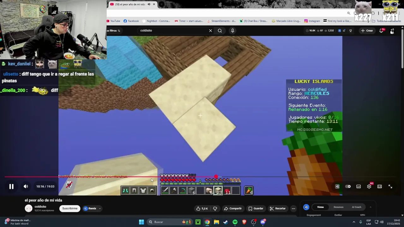The height and width of the screenshot is (227, 404).
Task: Open the StreamElements bookmark
Action: 222,21
